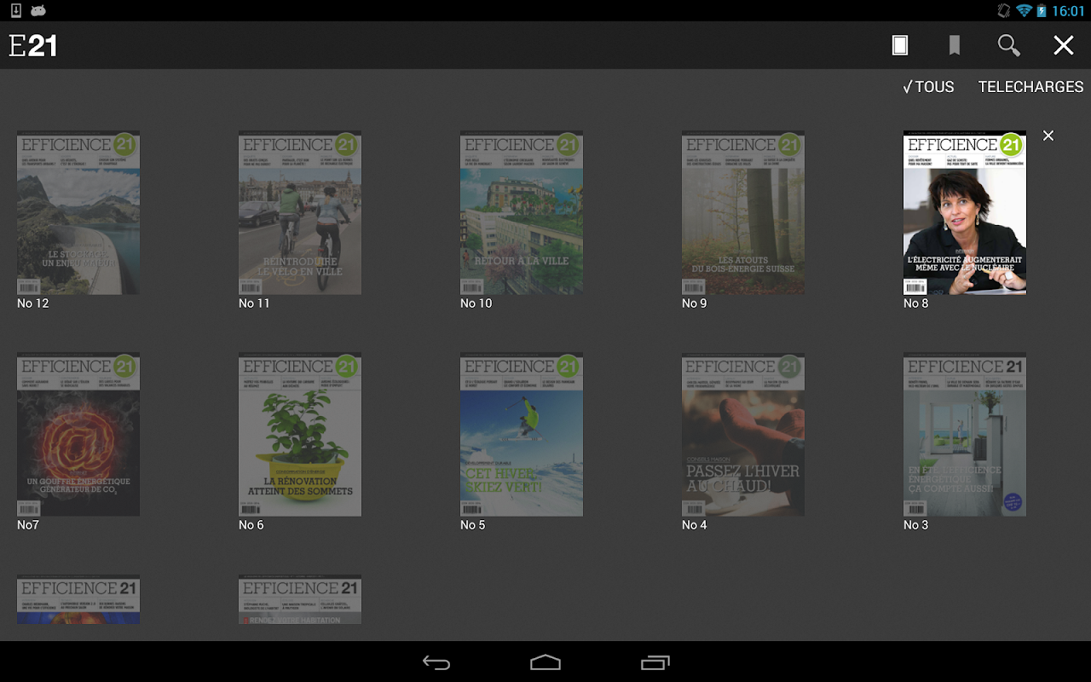1091x682 pixels.
Task: Select the "No 11" issue label
Action: [254, 303]
